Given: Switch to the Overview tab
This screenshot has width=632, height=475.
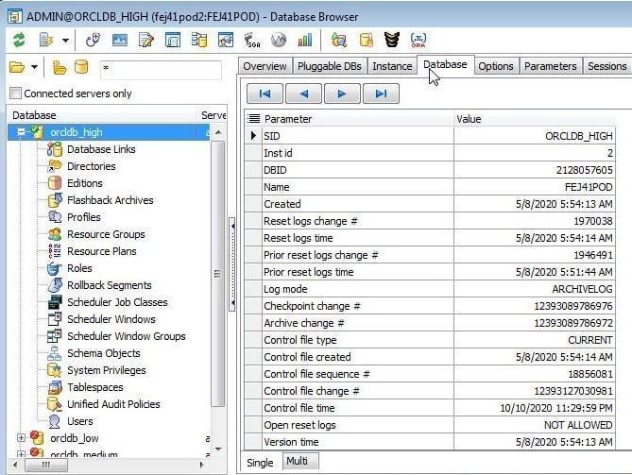Looking at the screenshot, I should pos(265,66).
